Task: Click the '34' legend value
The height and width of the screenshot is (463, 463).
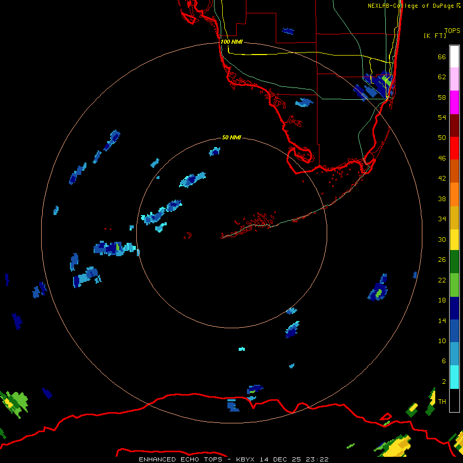Action: 442,219
